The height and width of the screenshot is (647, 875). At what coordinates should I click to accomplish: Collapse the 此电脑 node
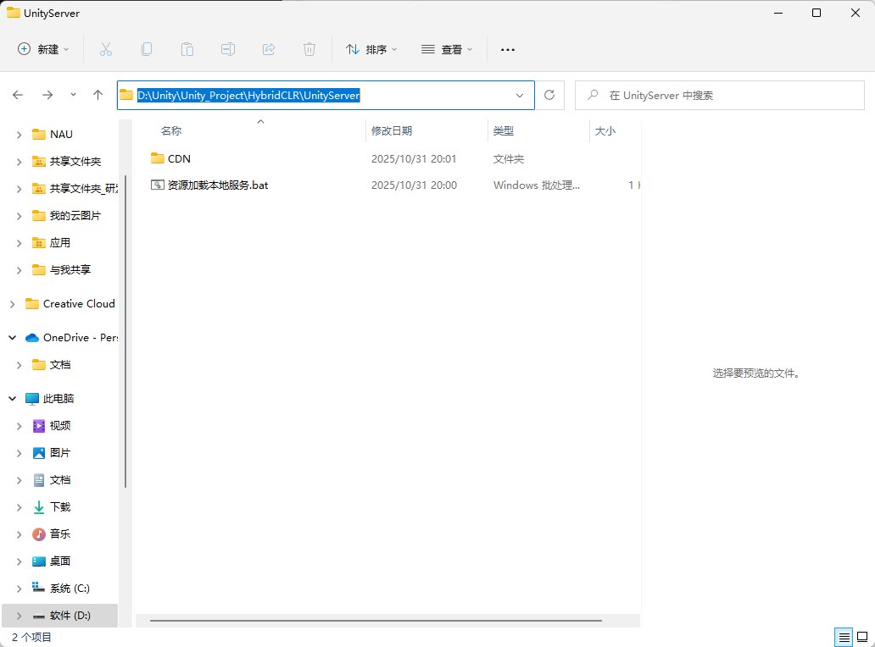coord(12,399)
